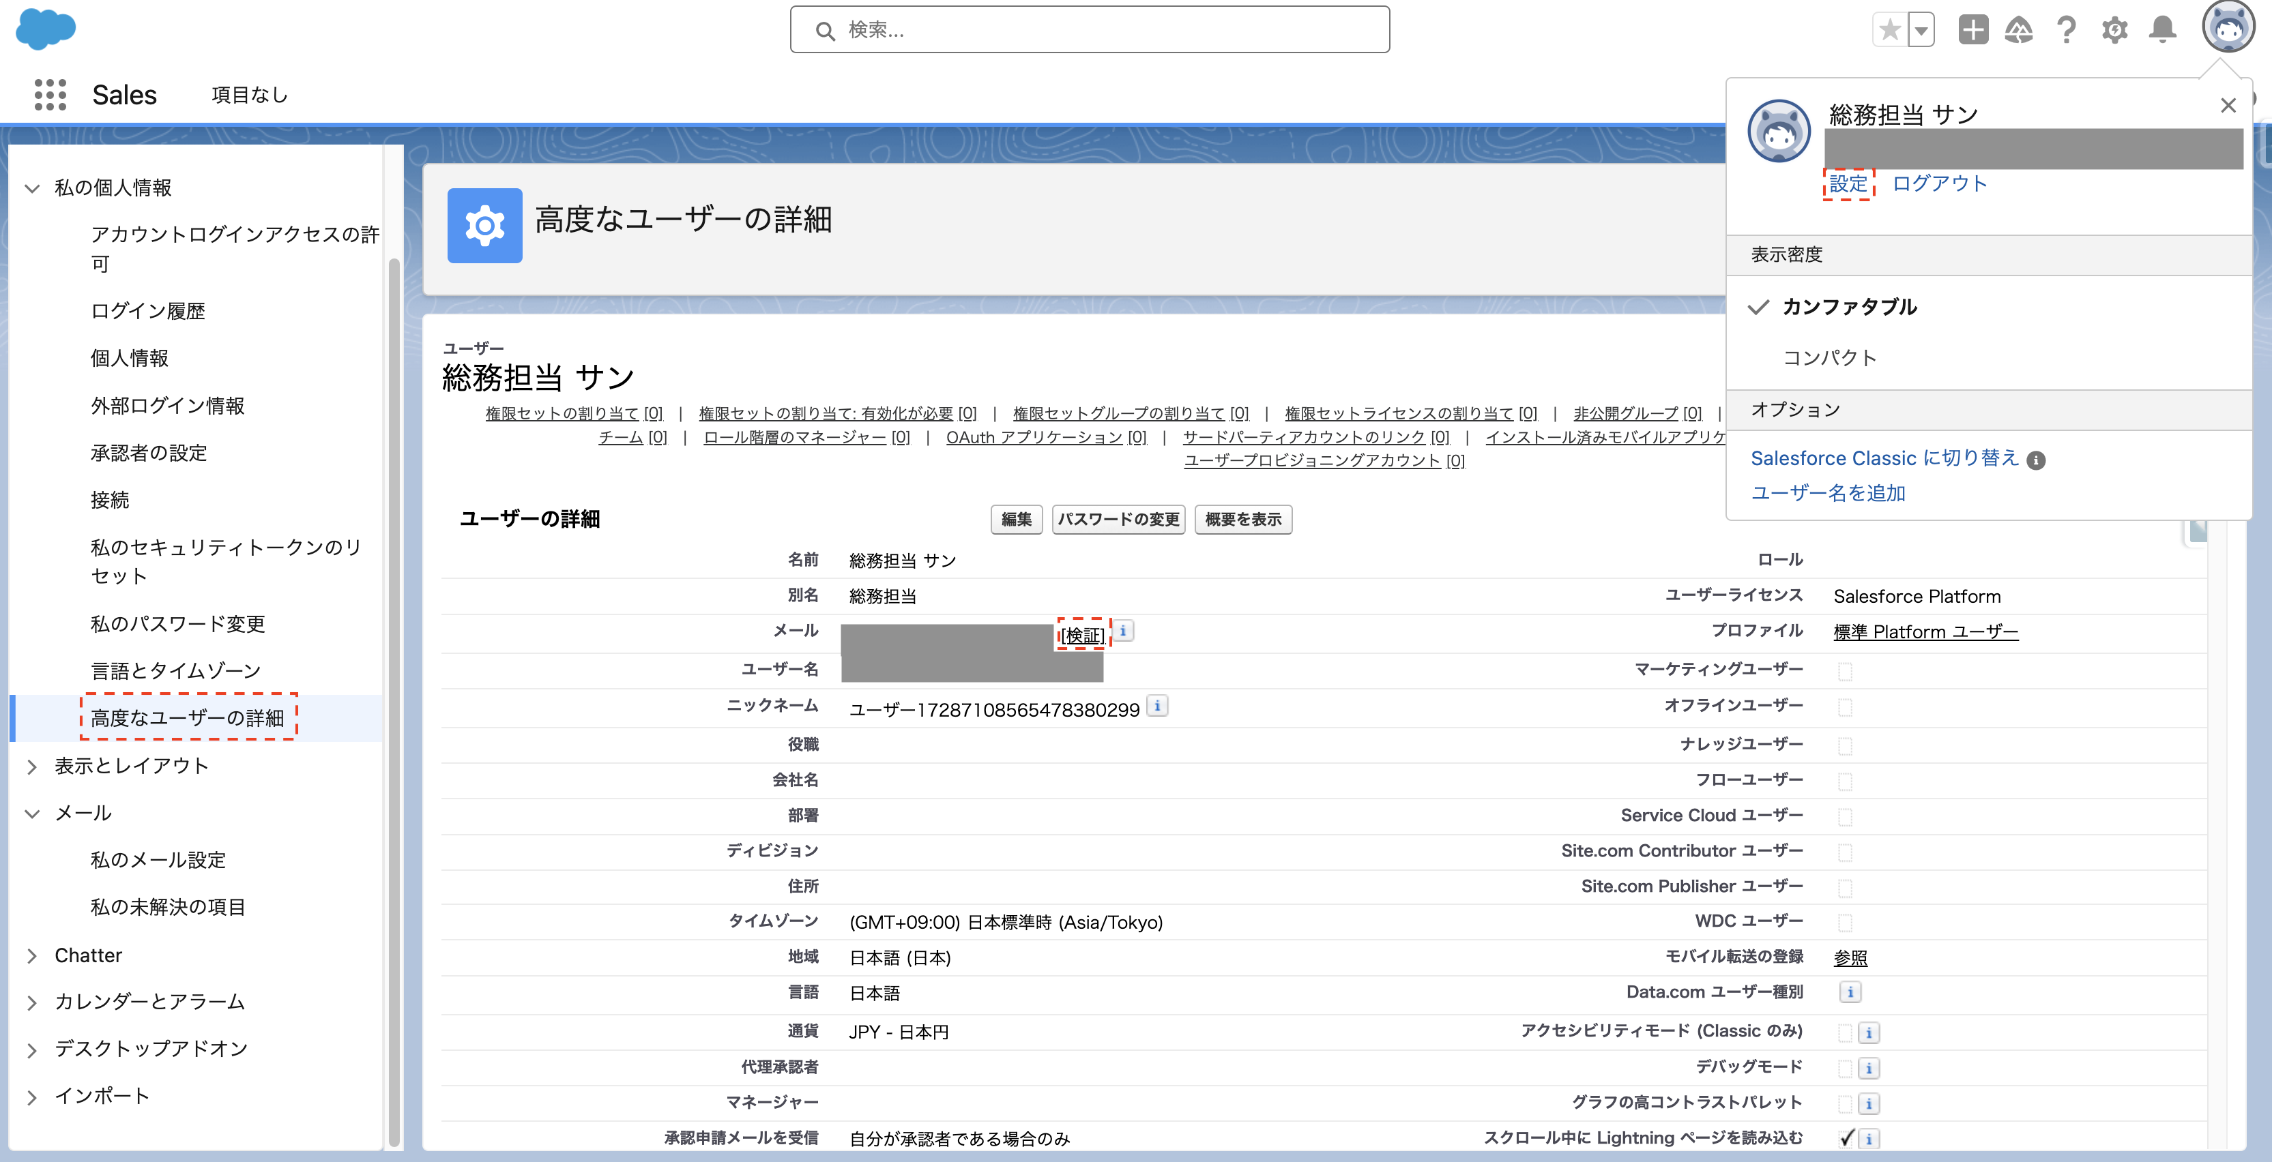
Task: Click the user avatar in header
Action: point(2228,27)
